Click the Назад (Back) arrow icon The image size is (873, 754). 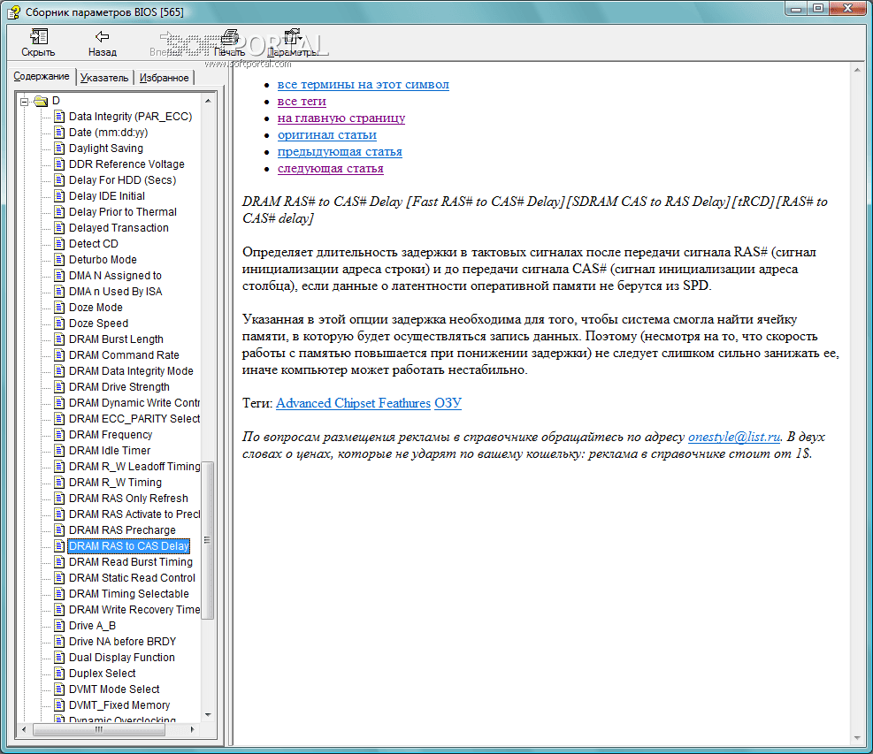[102, 37]
